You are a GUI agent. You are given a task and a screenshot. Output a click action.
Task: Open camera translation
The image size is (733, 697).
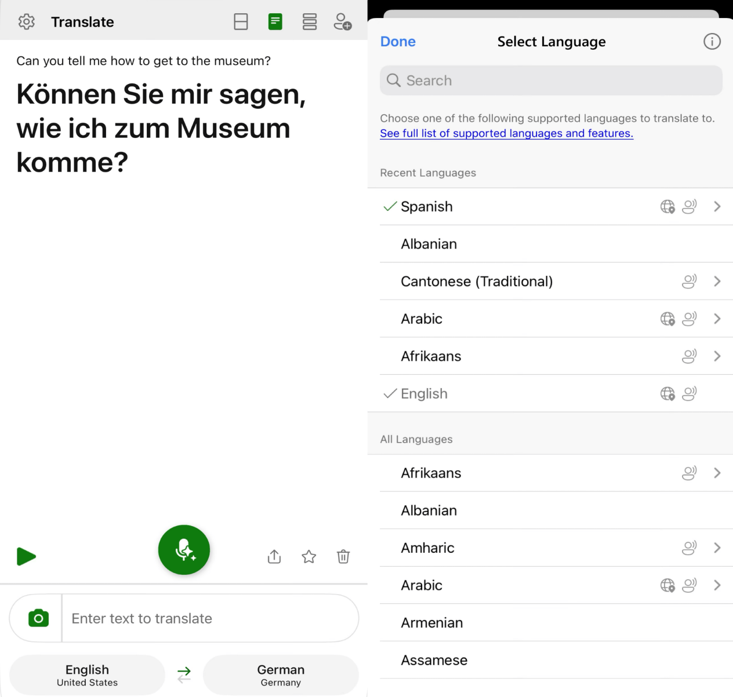click(x=38, y=618)
